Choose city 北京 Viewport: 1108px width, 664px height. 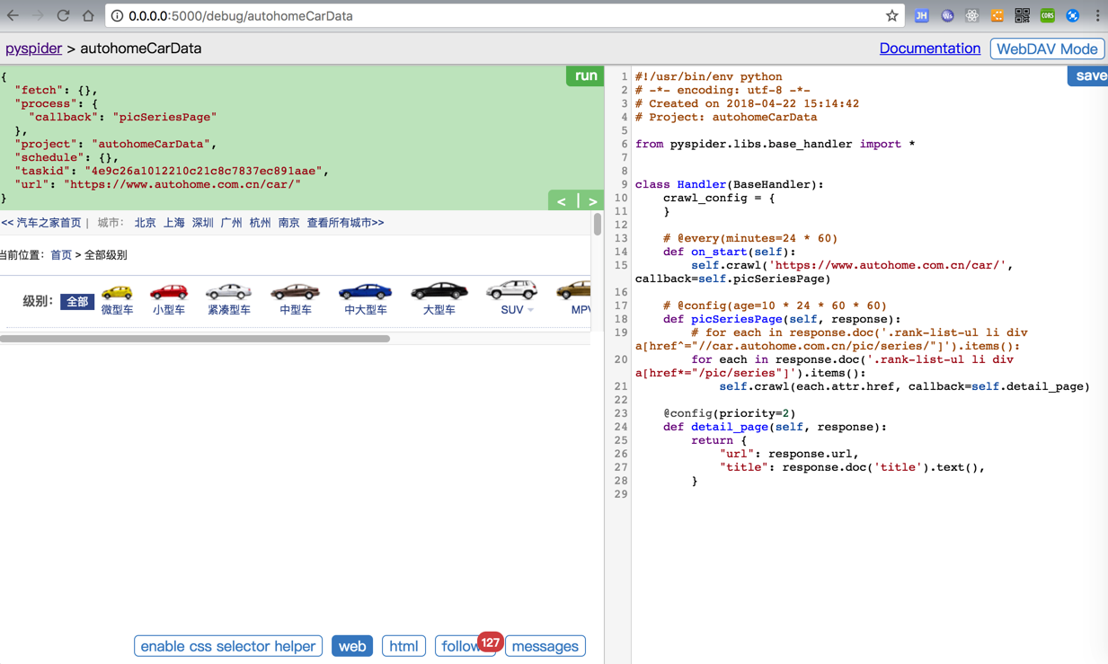coord(145,223)
